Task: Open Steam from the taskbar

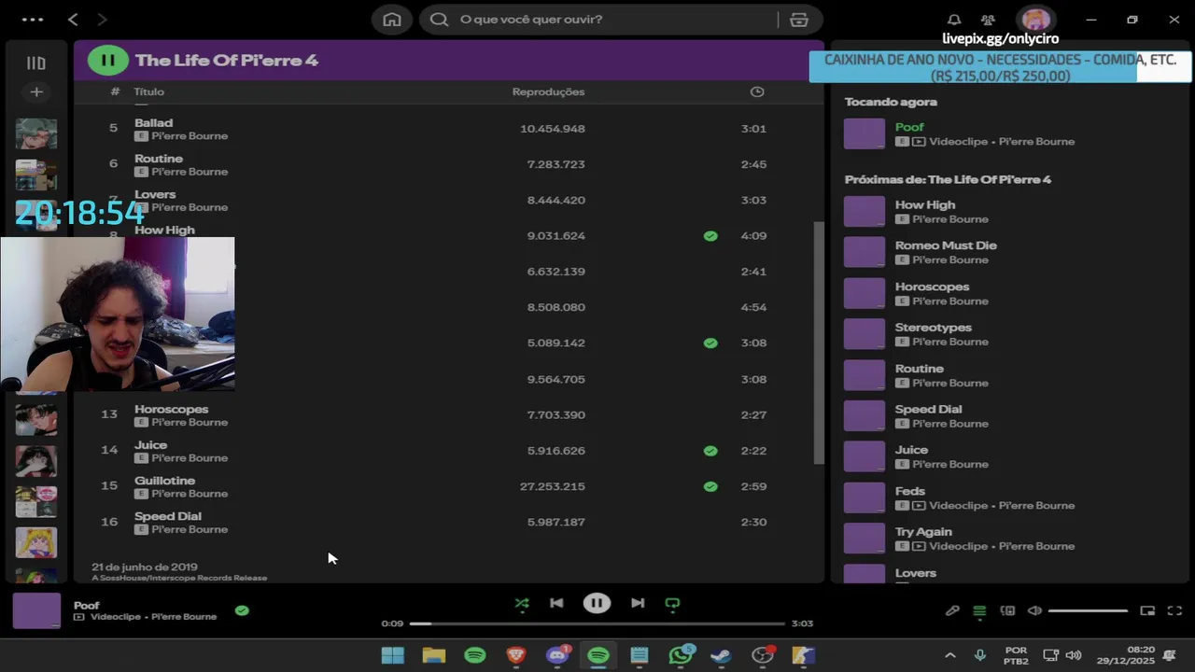Action: point(721,655)
